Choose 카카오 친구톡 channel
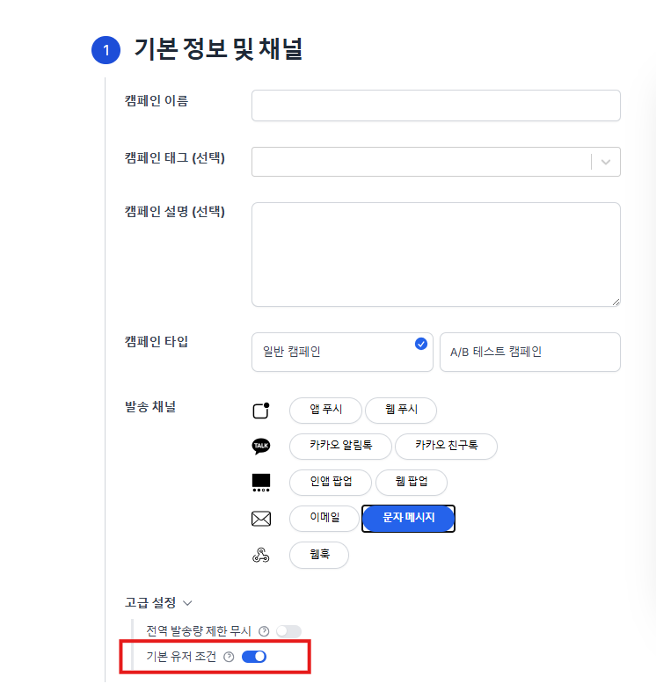The width and height of the screenshot is (656, 691). coord(446,446)
